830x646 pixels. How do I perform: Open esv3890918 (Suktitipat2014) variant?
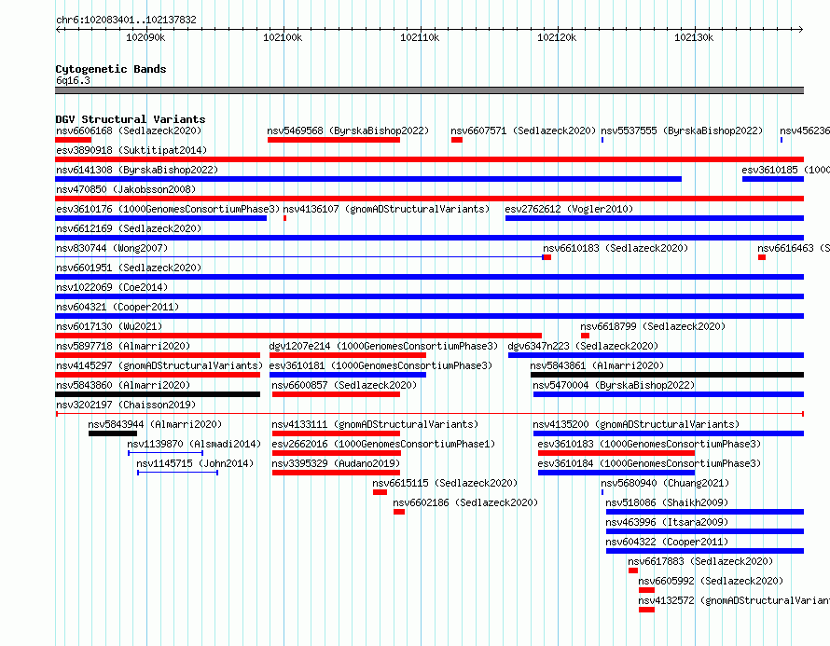click(x=131, y=150)
